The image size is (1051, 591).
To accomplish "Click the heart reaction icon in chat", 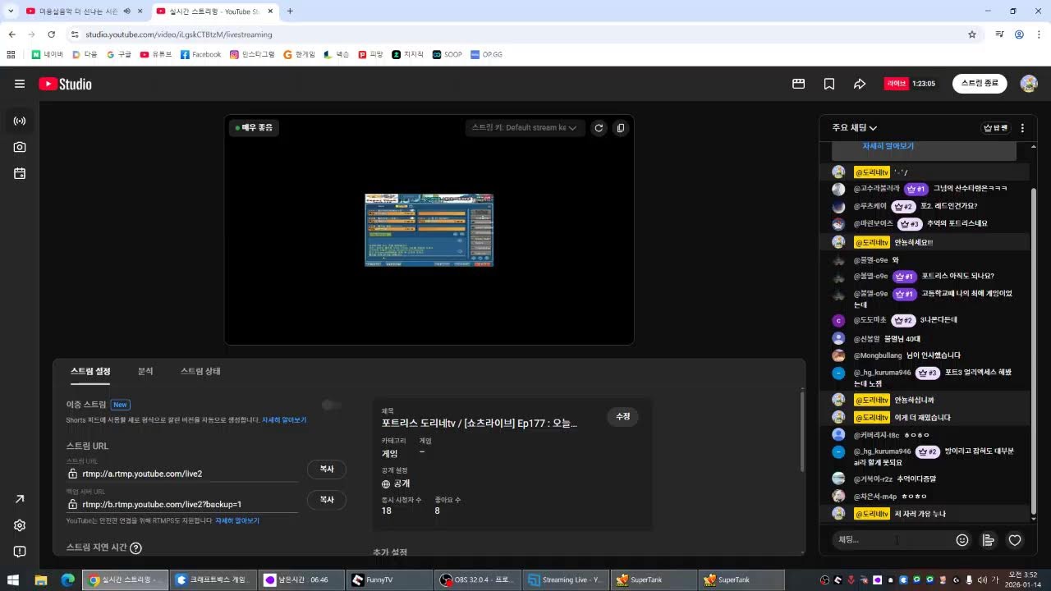I will click(1015, 540).
